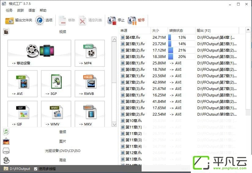Select the 第6章(1).flv row

[179, 63]
